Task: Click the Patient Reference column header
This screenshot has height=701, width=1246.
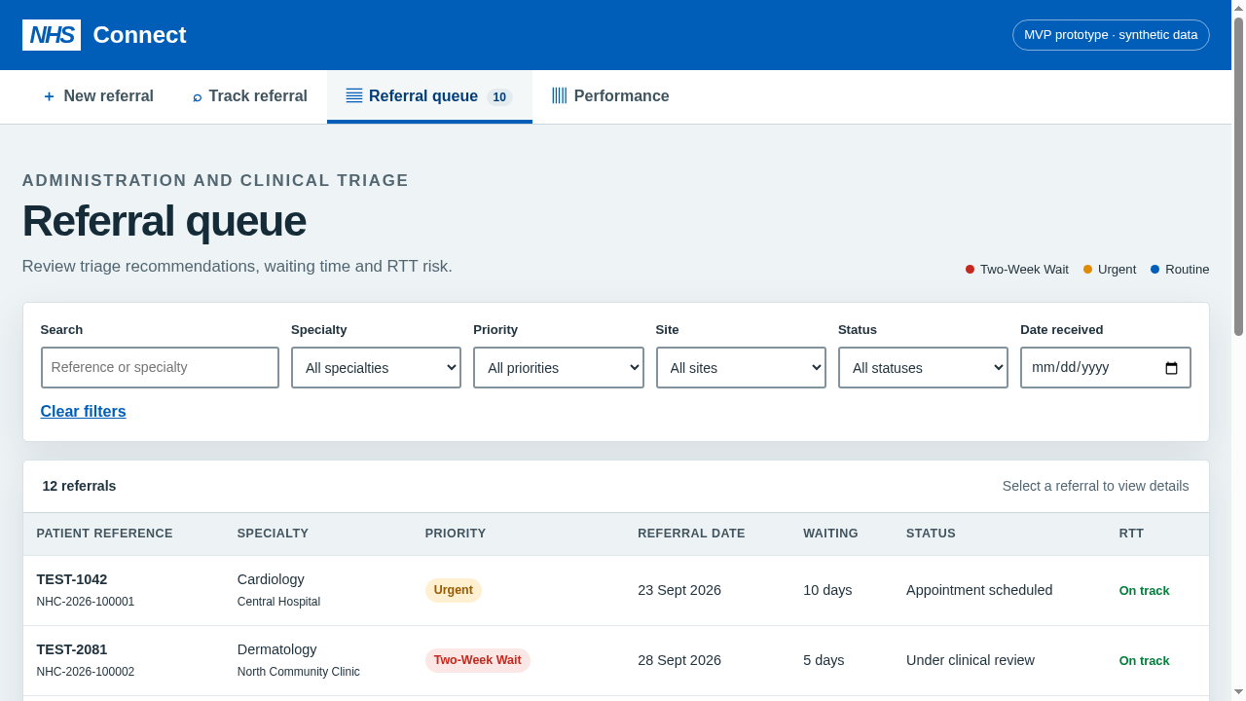Action: point(105,534)
